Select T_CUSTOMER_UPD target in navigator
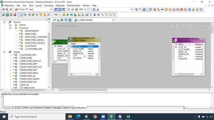This screenshot has width=214, height=120. (x=28, y=55)
